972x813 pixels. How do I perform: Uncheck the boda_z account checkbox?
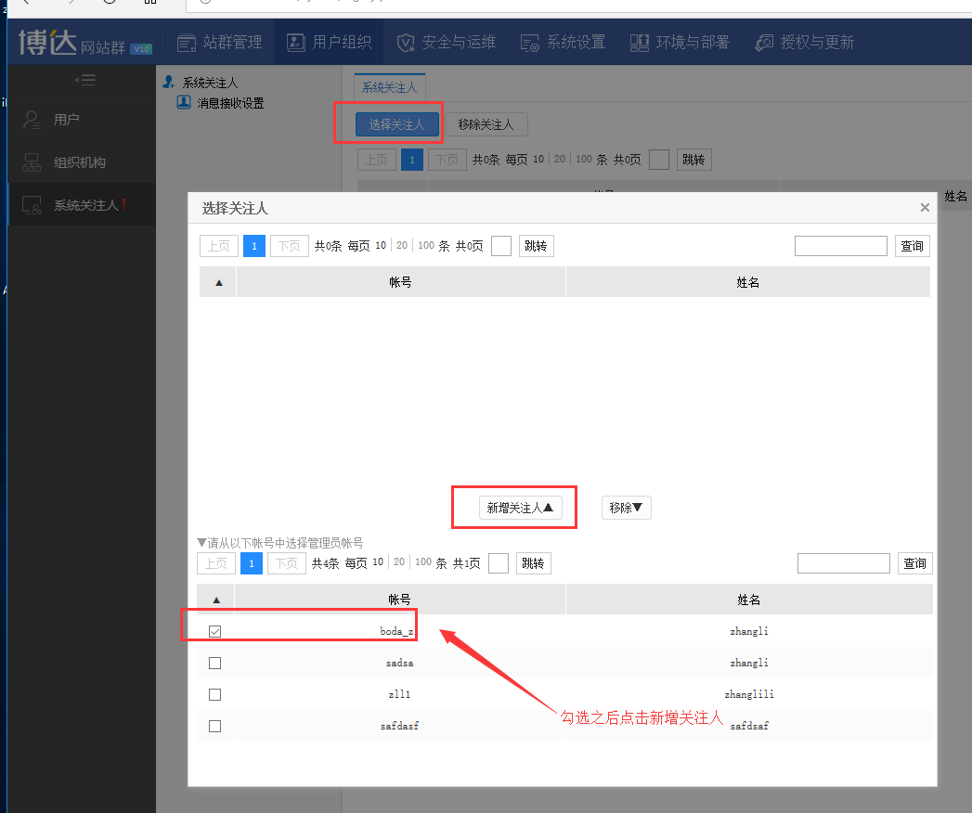215,632
